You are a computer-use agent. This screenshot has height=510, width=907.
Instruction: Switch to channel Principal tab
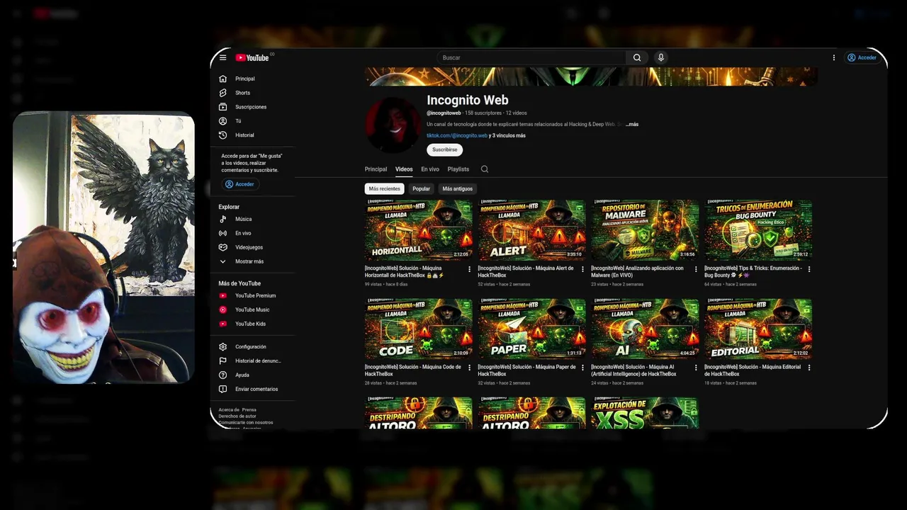(x=376, y=169)
